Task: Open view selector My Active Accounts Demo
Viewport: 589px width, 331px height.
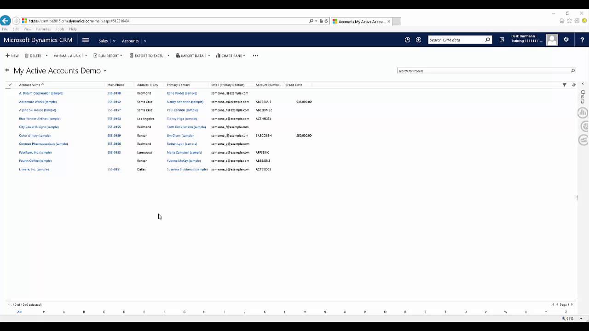Action: [x=60, y=71]
